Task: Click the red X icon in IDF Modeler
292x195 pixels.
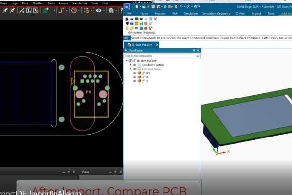Action: (155, 19)
